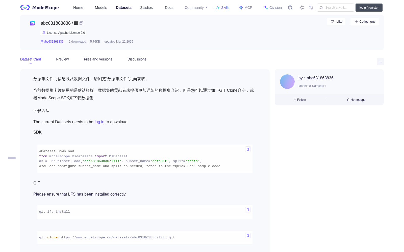Select the Dataset Card tab
The image size is (404, 252).
[x=31, y=59]
